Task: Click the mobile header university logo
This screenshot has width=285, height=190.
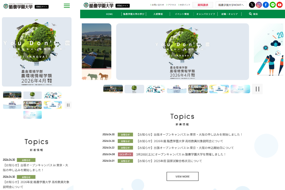Action: (18, 6)
